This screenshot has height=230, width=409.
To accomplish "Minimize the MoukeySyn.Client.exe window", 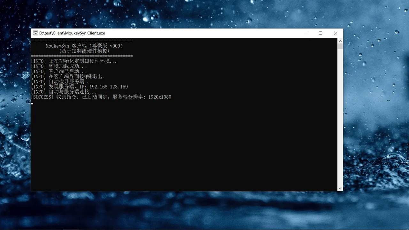I will point(306,33).
